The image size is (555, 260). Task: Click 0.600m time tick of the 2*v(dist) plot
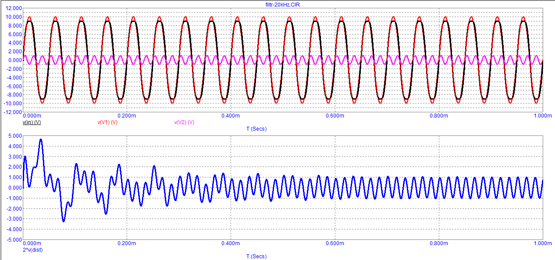[x=335, y=243]
